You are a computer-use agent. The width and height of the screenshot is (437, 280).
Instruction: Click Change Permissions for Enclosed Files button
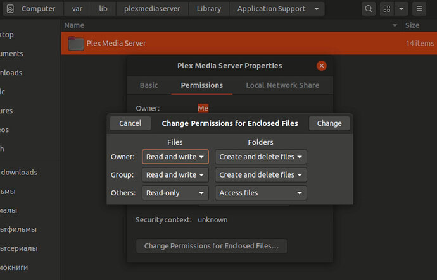click(x=212, y=245)
